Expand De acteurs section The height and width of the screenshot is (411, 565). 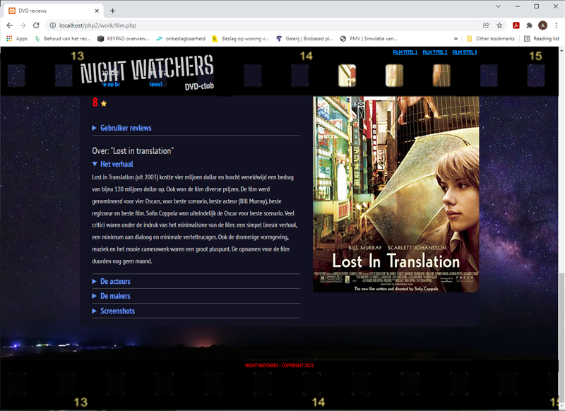[112, 281]
